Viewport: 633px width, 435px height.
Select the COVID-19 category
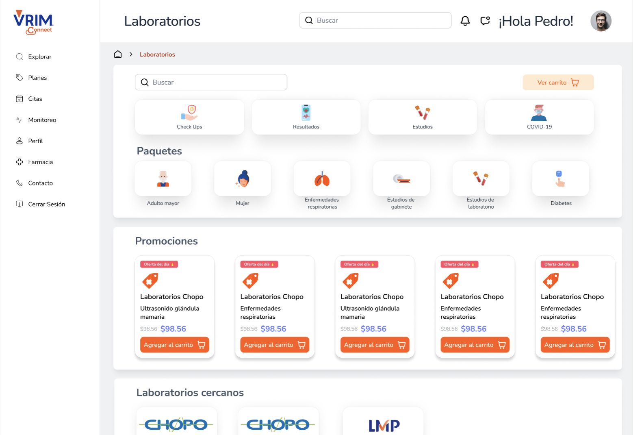click(539, 117)
